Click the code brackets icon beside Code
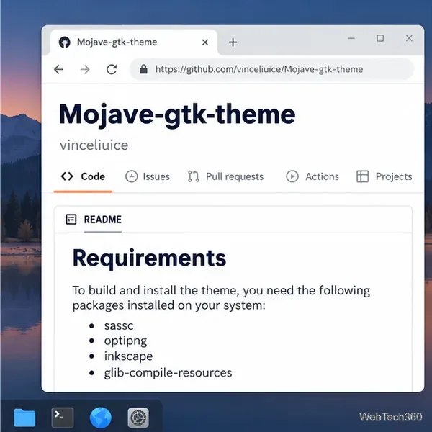This screenshot has width=432, height=432. click(67, 176)
